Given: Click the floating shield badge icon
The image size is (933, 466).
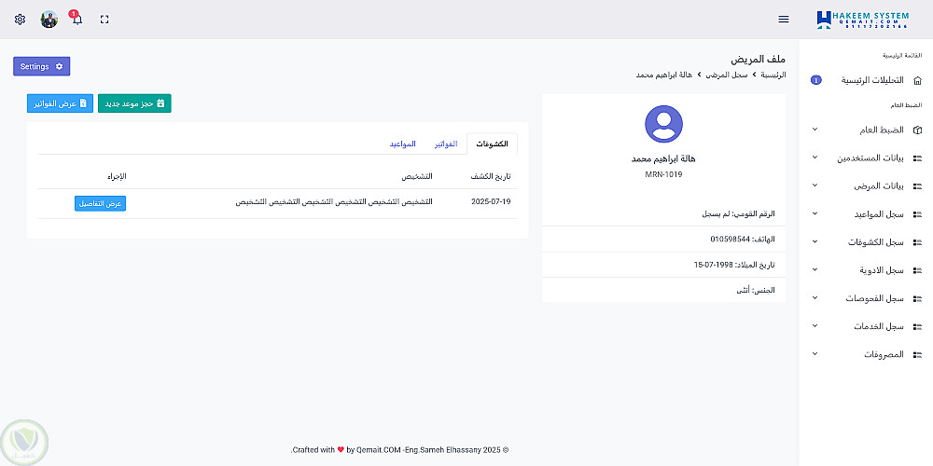Looking at the screenshot, I should (25, 442).
